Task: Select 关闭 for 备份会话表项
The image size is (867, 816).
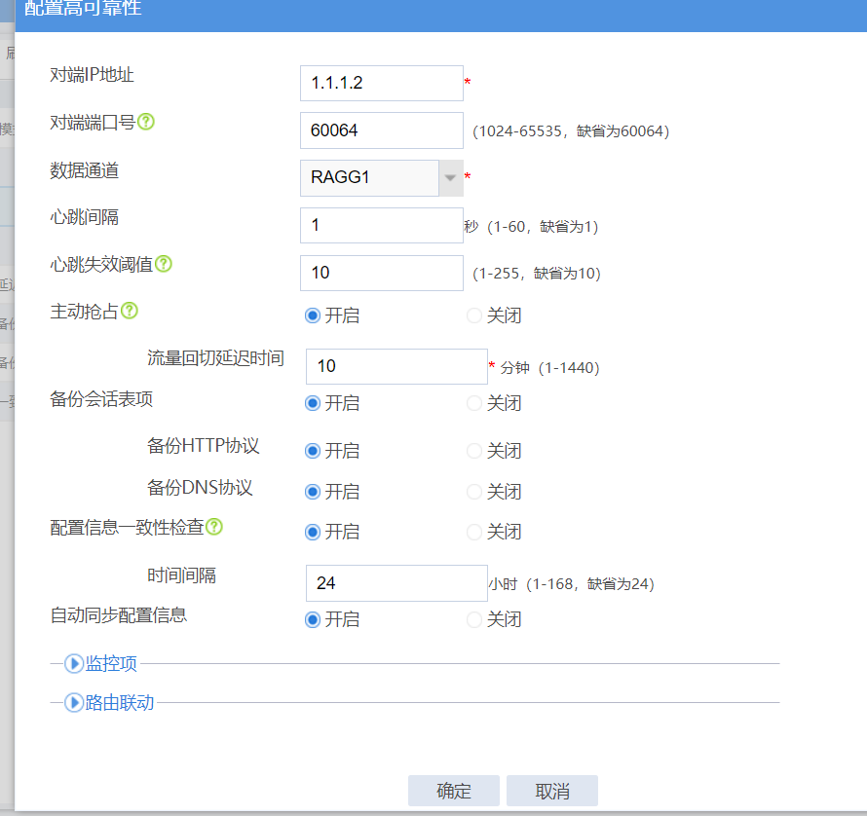Action: pyautogui.click(x=473, y=403)
